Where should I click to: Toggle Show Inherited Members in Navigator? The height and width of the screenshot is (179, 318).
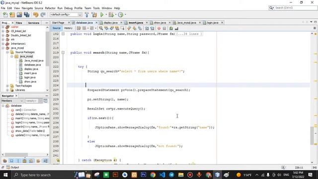point(5,161)
